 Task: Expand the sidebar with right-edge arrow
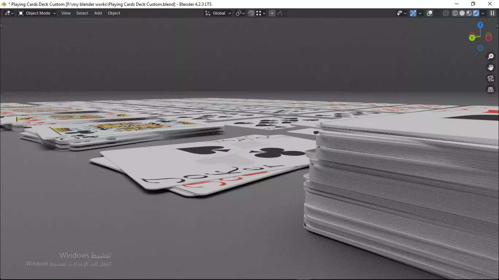click(497, 26)
